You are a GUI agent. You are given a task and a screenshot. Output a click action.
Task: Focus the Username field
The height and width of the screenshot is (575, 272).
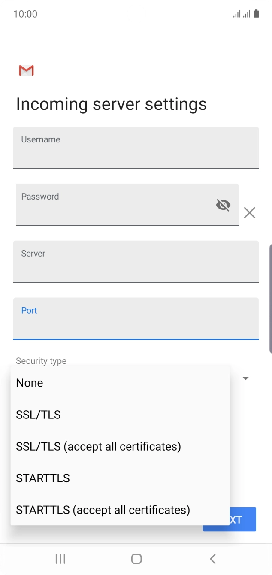(x=136, y=148)
